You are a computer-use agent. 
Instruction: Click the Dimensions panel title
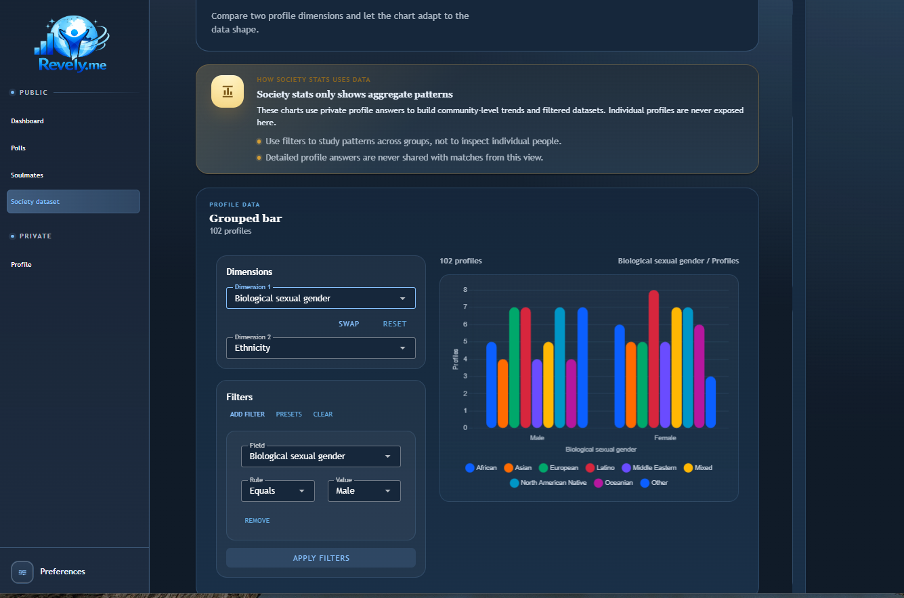pos(249,272)
